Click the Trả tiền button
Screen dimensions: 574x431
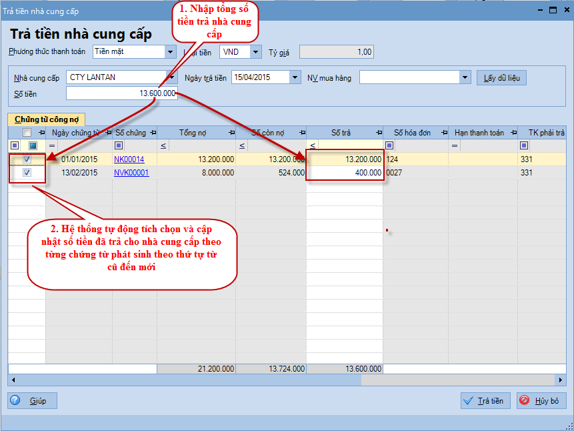(486, 400)
